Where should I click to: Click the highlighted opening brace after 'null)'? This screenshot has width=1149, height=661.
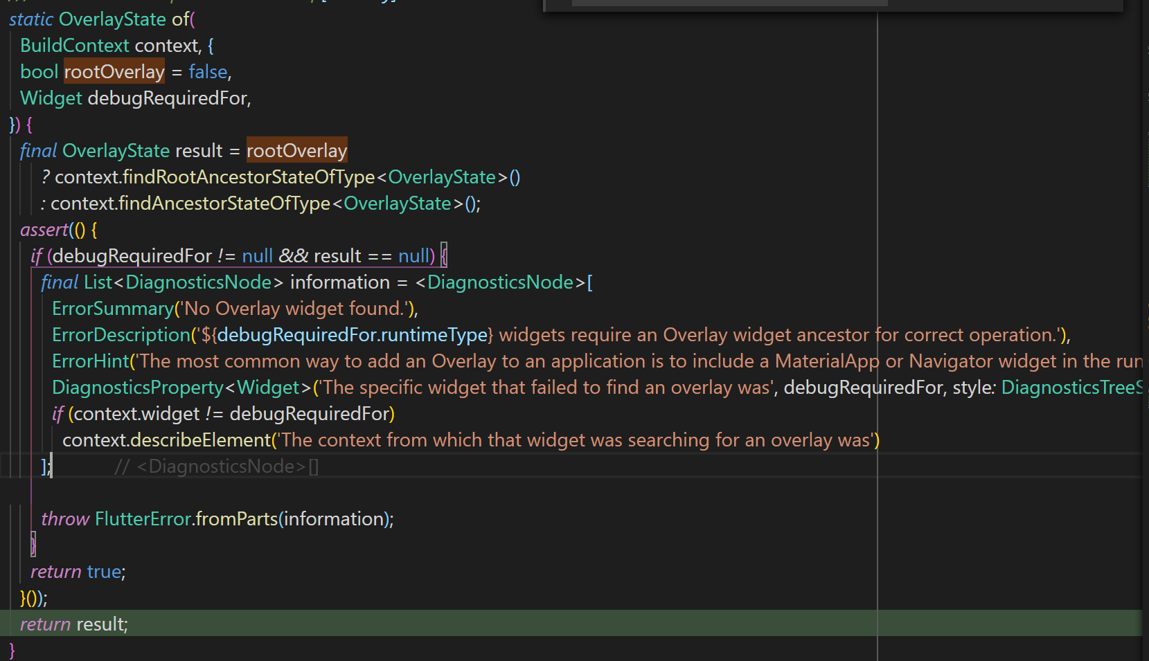[x=444, y=256]
